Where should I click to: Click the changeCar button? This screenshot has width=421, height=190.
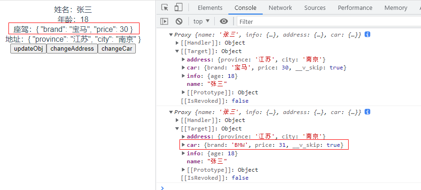tap(117, 49)
